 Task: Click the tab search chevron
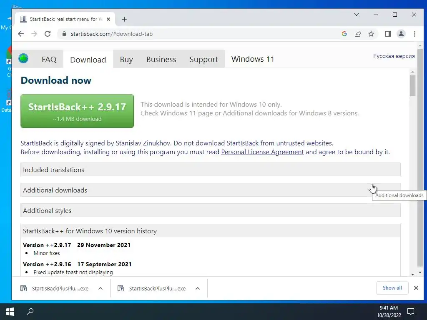(x=356, y=15)
